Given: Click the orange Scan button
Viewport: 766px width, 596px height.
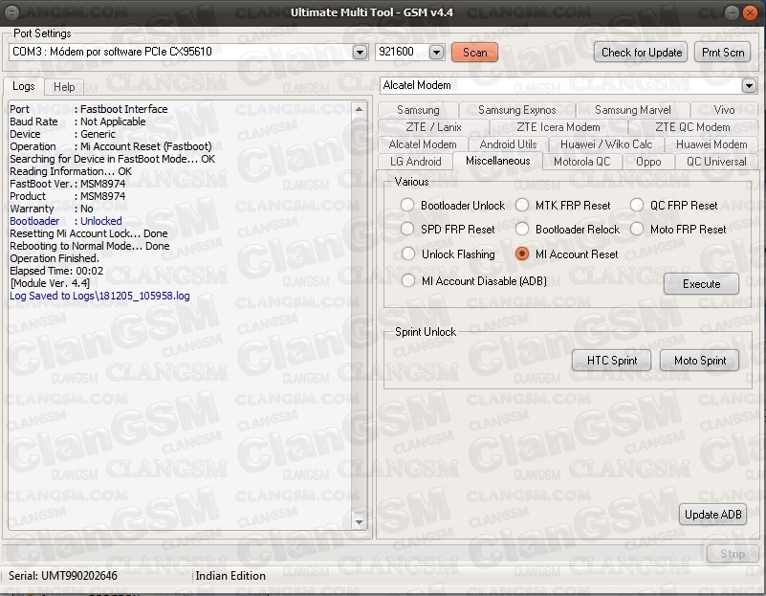Looking at the screenshot, I should click(x=475, y=53).
